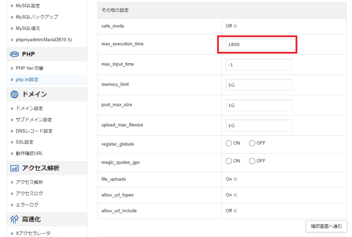Screen dimensions: 352x237
Task: Focus the upload_max_filesize field
Action: coord(259,126)
